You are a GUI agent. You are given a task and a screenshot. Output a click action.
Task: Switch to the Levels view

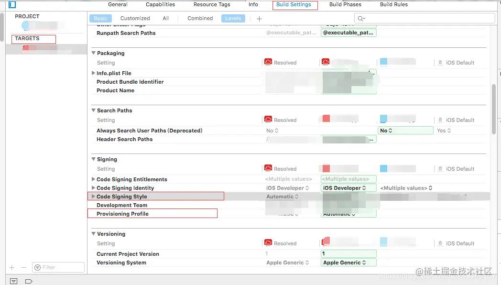click(x=233, y=18)
